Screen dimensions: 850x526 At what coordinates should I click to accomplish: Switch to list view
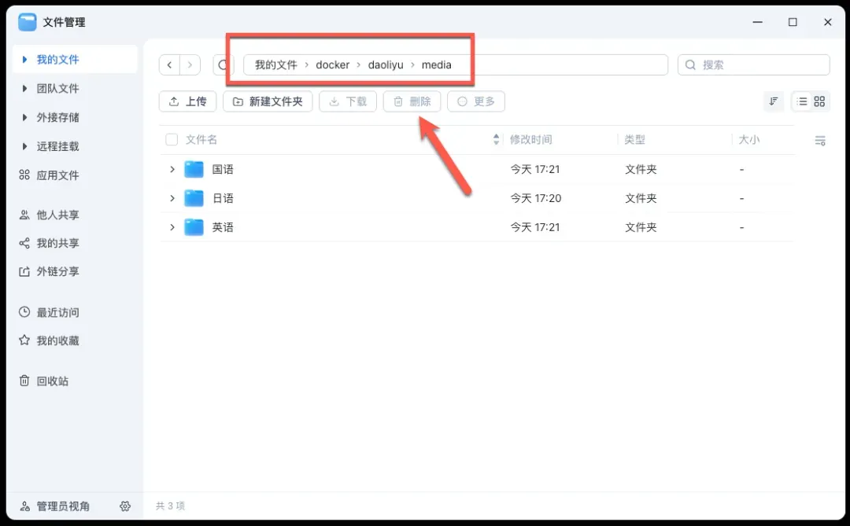(x=801, y=101)
